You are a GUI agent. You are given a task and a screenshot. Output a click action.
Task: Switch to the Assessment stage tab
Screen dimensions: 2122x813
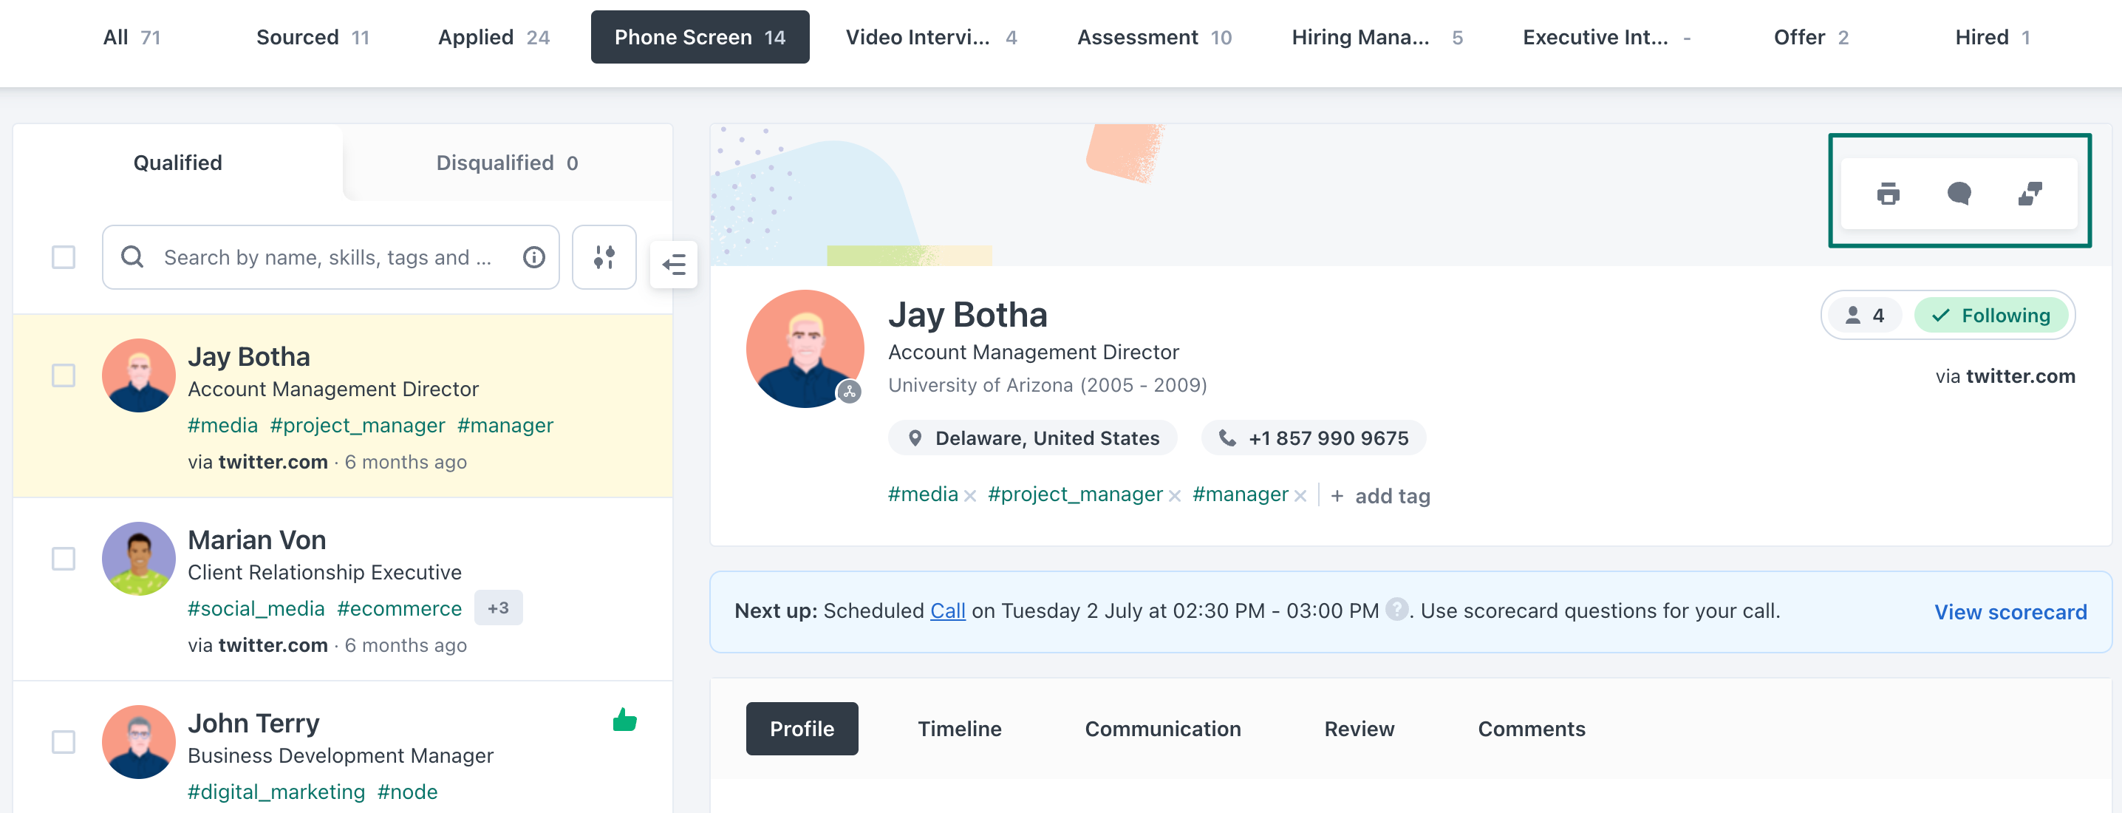[x=1153, y=37]
